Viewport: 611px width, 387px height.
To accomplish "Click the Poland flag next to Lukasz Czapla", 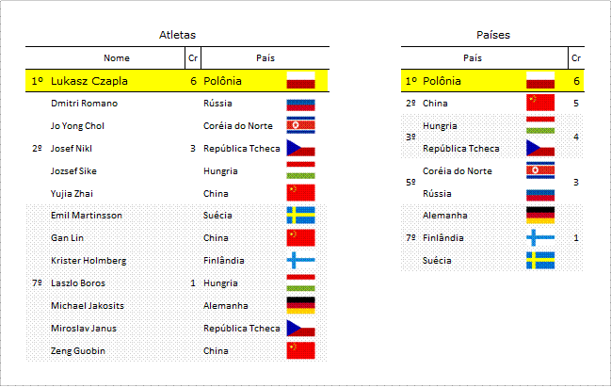I will (x=301, y=81).
